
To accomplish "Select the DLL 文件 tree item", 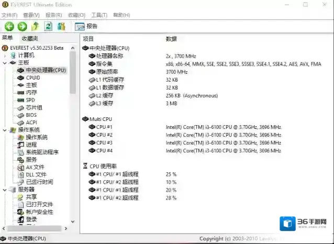I will pos(36,174).
